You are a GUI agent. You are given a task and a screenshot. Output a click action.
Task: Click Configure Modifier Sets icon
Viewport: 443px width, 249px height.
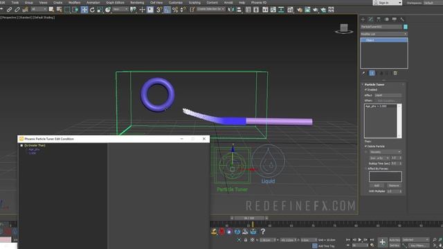point(395,73)
